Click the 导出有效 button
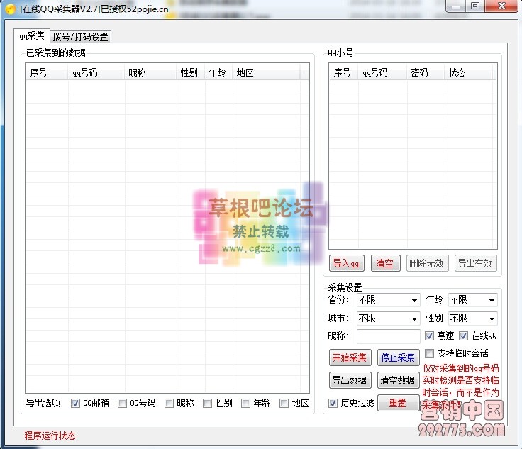 [x=475, y=264]
